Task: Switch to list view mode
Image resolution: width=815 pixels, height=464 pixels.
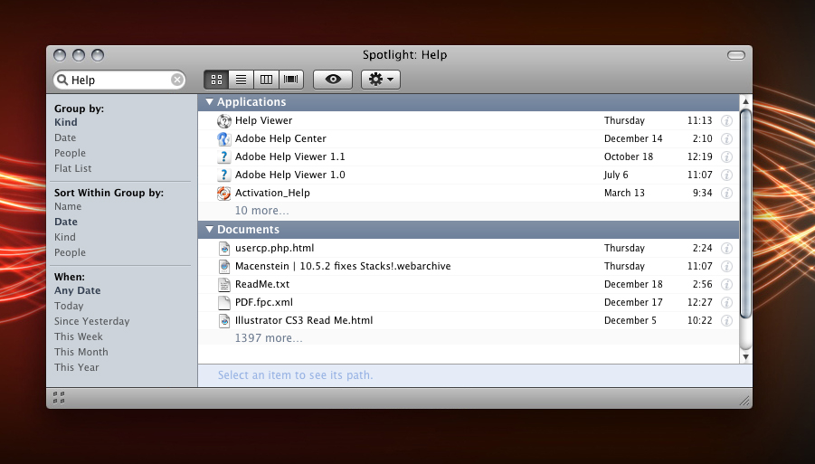Action: (242, 80)
